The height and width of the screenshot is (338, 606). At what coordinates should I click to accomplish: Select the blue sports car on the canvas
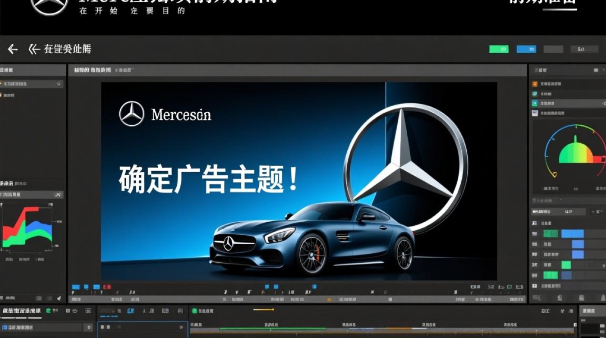(312, 238)
